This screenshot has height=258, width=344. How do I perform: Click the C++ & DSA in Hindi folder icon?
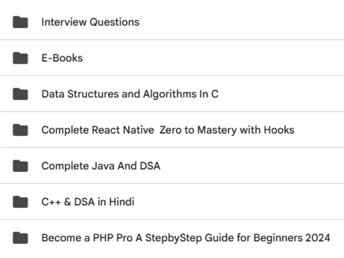click(20, 202)
